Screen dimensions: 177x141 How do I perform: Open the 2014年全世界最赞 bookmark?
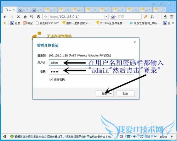[110, 23]
